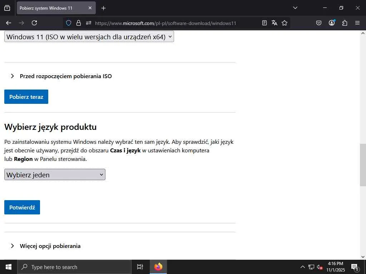Open the Extensions puzzle icon
This screenshot has height=274, width=366.
[345, 23]
